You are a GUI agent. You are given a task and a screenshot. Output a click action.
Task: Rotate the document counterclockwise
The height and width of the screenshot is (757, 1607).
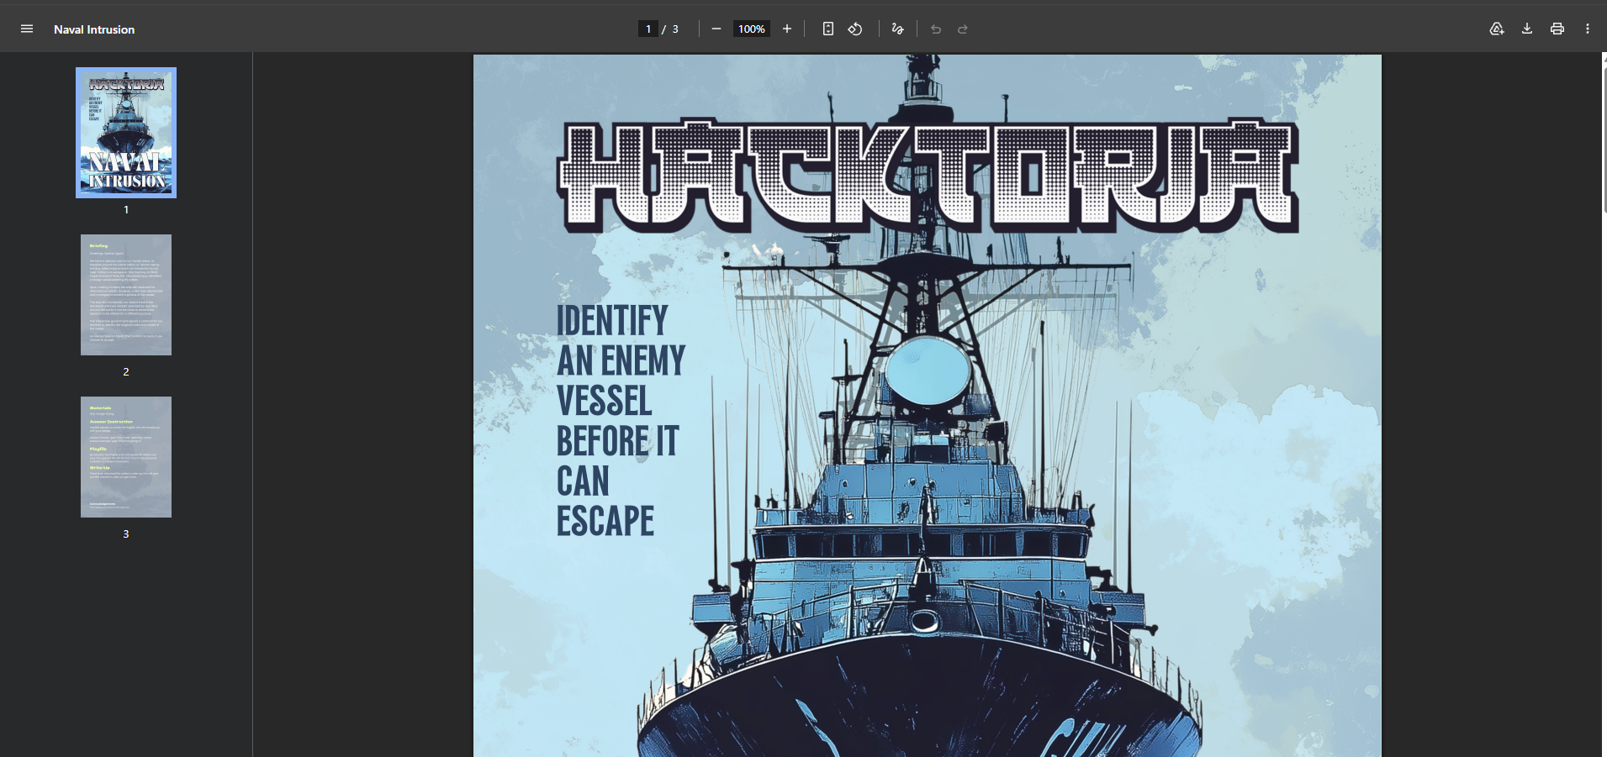855,29
